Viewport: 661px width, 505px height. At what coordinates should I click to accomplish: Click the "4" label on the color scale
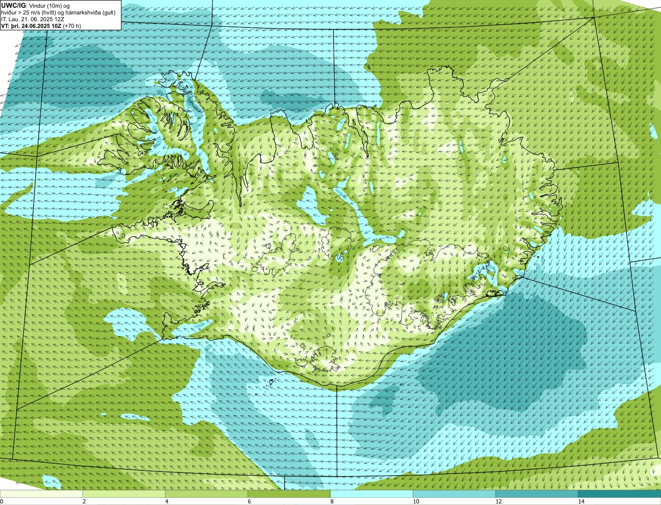tap(166, 501)
